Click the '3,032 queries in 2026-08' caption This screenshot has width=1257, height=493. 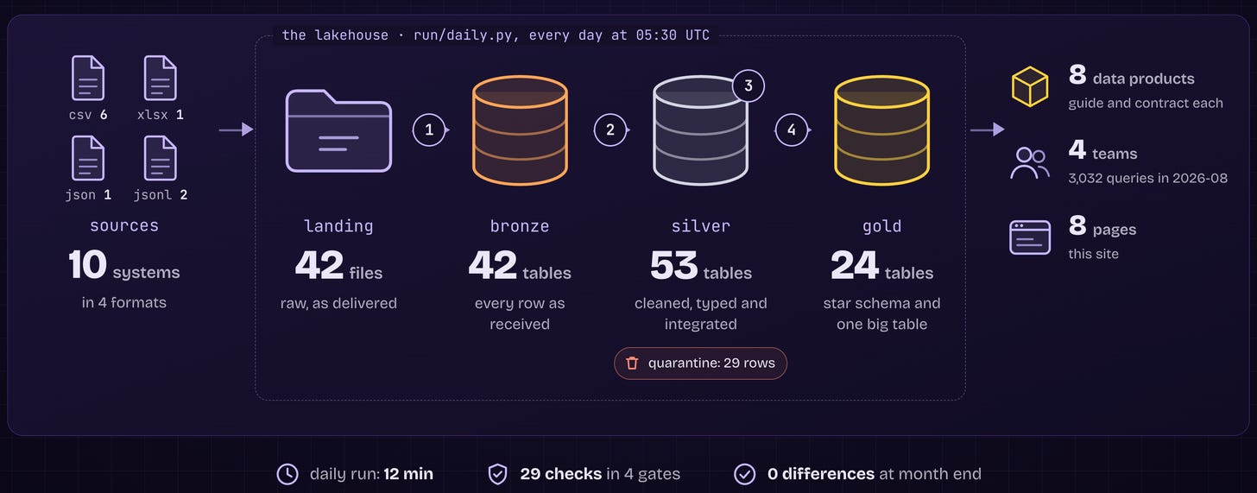pos(1147,179)
